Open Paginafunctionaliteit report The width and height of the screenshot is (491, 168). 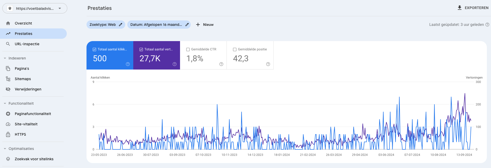[x=33, y=114]
